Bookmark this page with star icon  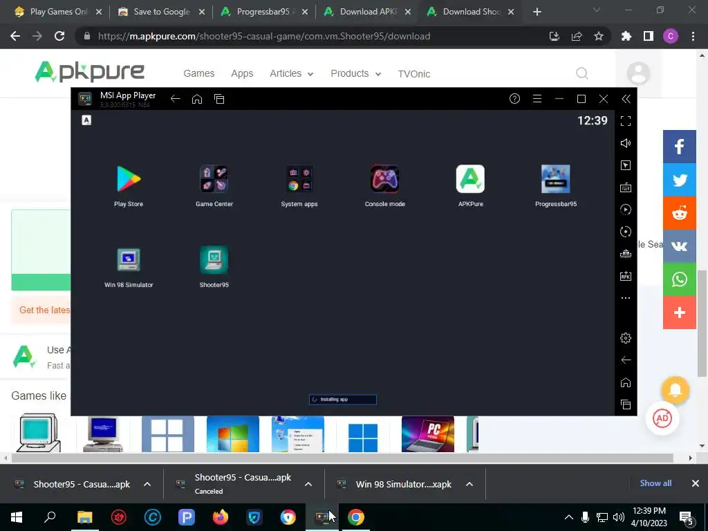pos(598,36)
